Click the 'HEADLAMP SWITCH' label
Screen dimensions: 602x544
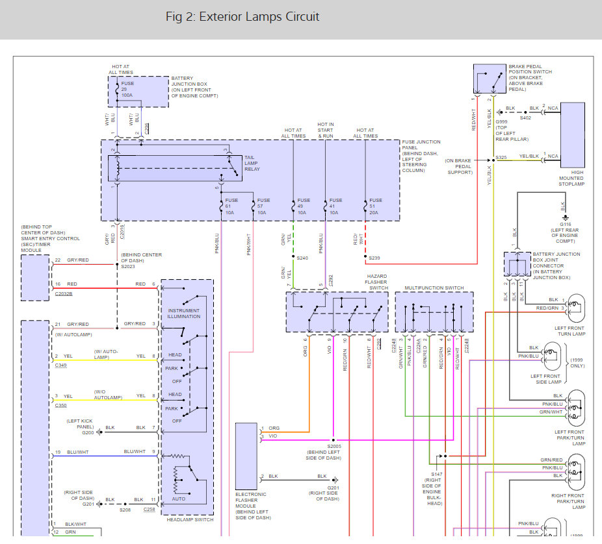[190, 520]
